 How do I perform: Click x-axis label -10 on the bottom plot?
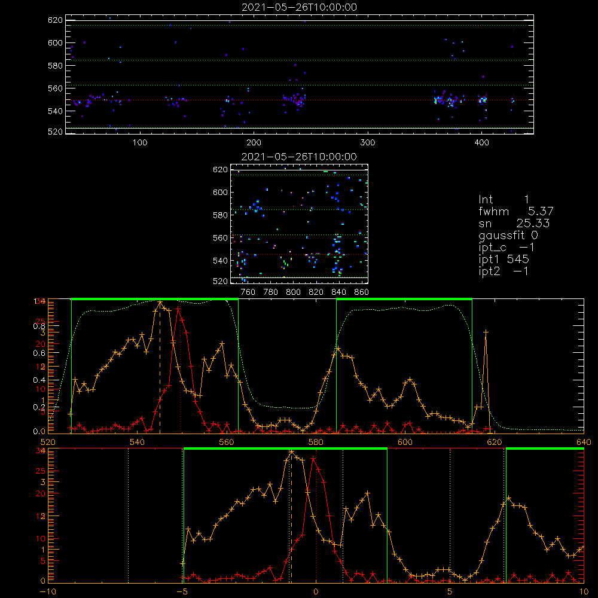click(x=48, y=592)
